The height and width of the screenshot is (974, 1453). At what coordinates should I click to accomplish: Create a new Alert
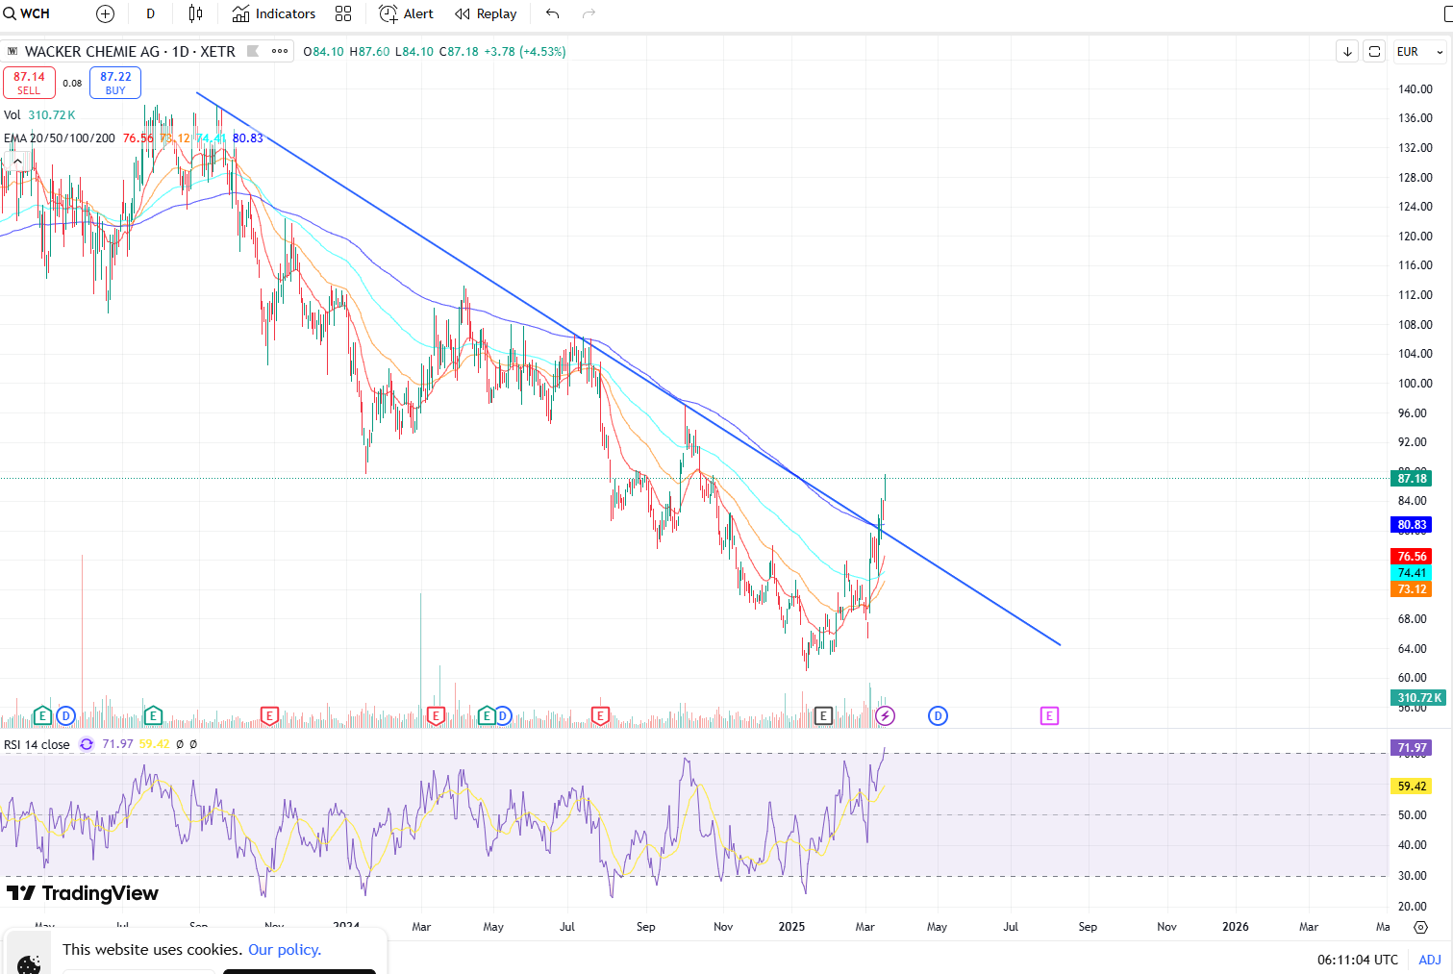coord(406,13)
